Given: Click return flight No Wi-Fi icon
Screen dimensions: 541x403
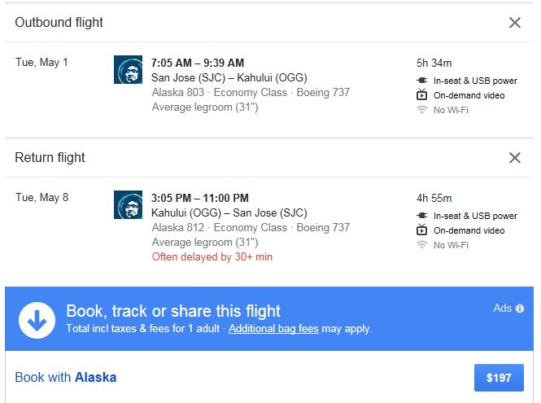Looking at the screenshot, I should (x=422, y=245).
